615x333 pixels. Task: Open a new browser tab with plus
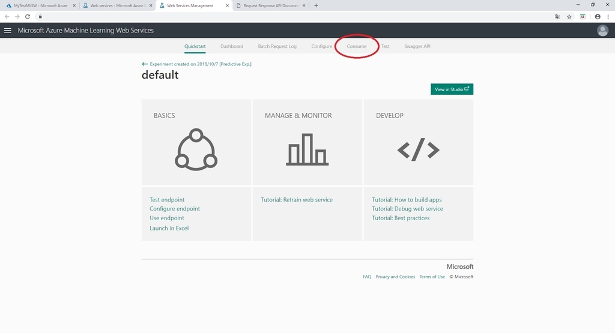pos(316,5)
